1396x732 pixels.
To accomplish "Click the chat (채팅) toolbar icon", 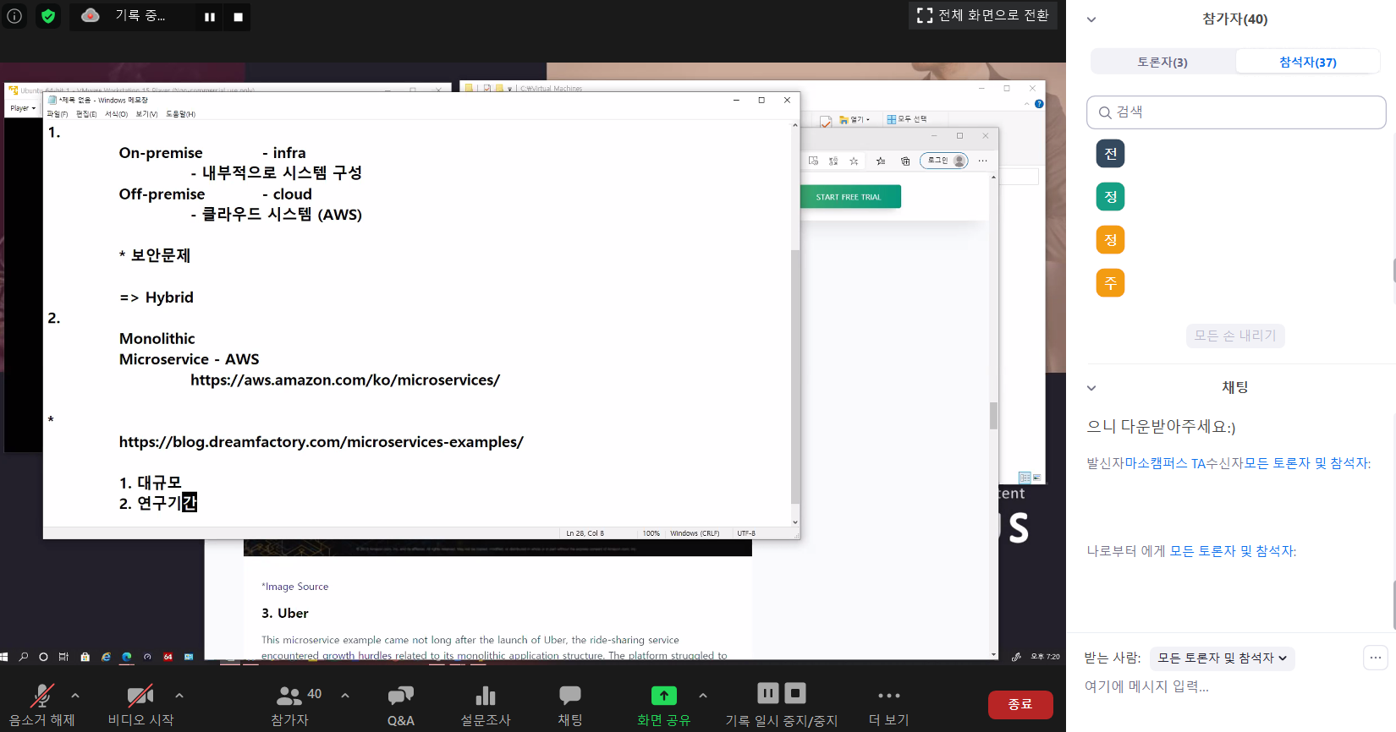I will (569, 696).
